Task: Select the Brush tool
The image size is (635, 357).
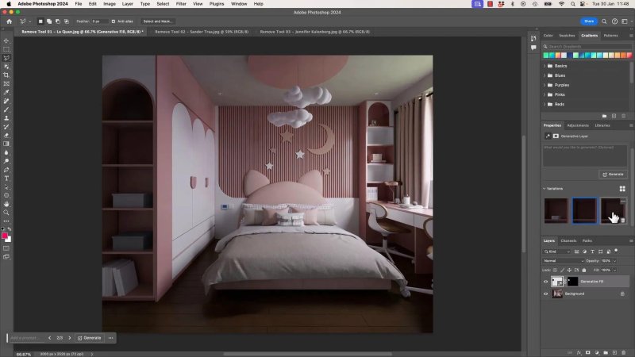Action: [6, 109]
